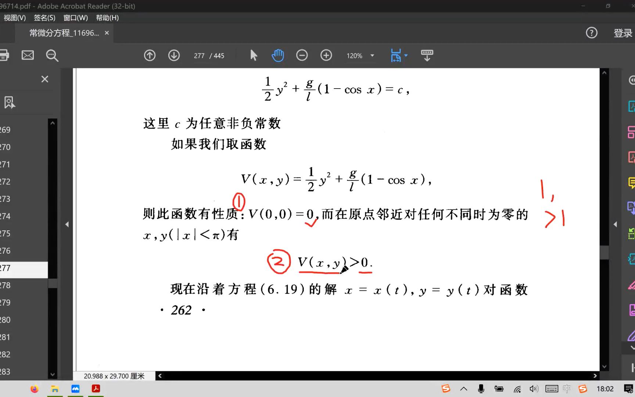The width and height of the screenshot is (635, 397).
Task: Open the volume speaker tray icon
Action: pos(534,389)
